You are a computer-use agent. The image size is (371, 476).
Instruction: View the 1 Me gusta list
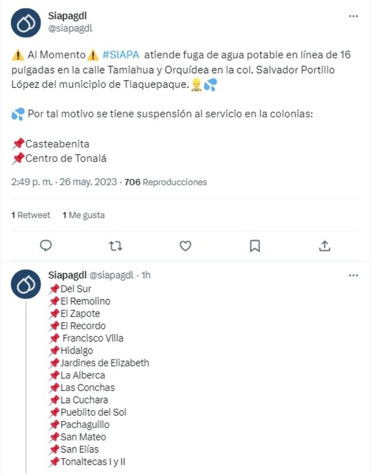click(x=83, y=215)
